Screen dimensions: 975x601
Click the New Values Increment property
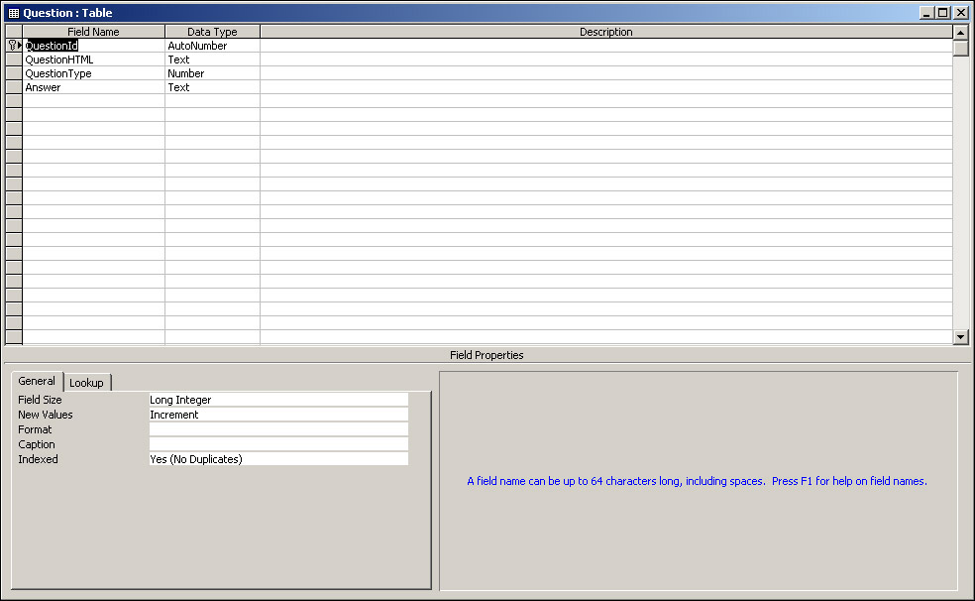pos(277,415)
